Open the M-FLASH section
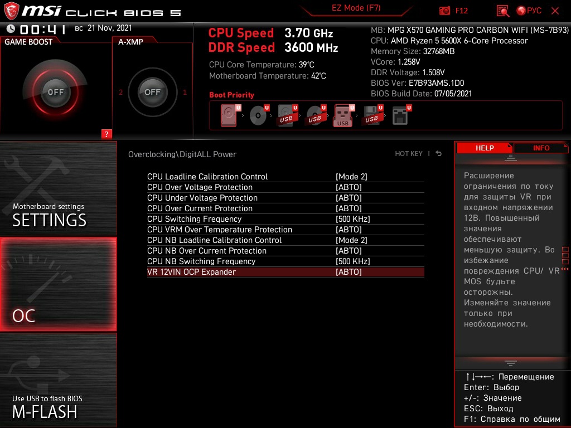The width and height of the screenshot is (571, 428). tap(58, 380)
